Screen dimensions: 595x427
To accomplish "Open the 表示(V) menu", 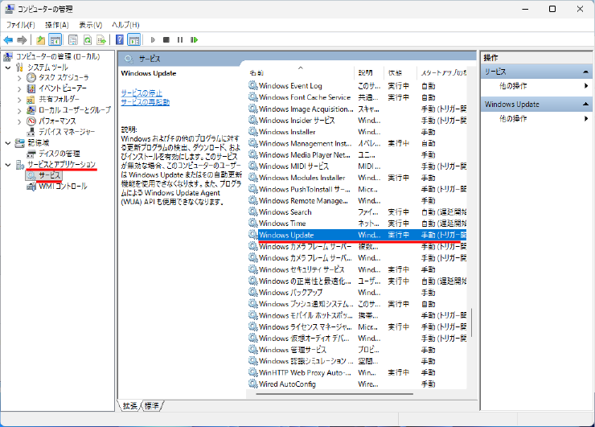I will [90, 25].
